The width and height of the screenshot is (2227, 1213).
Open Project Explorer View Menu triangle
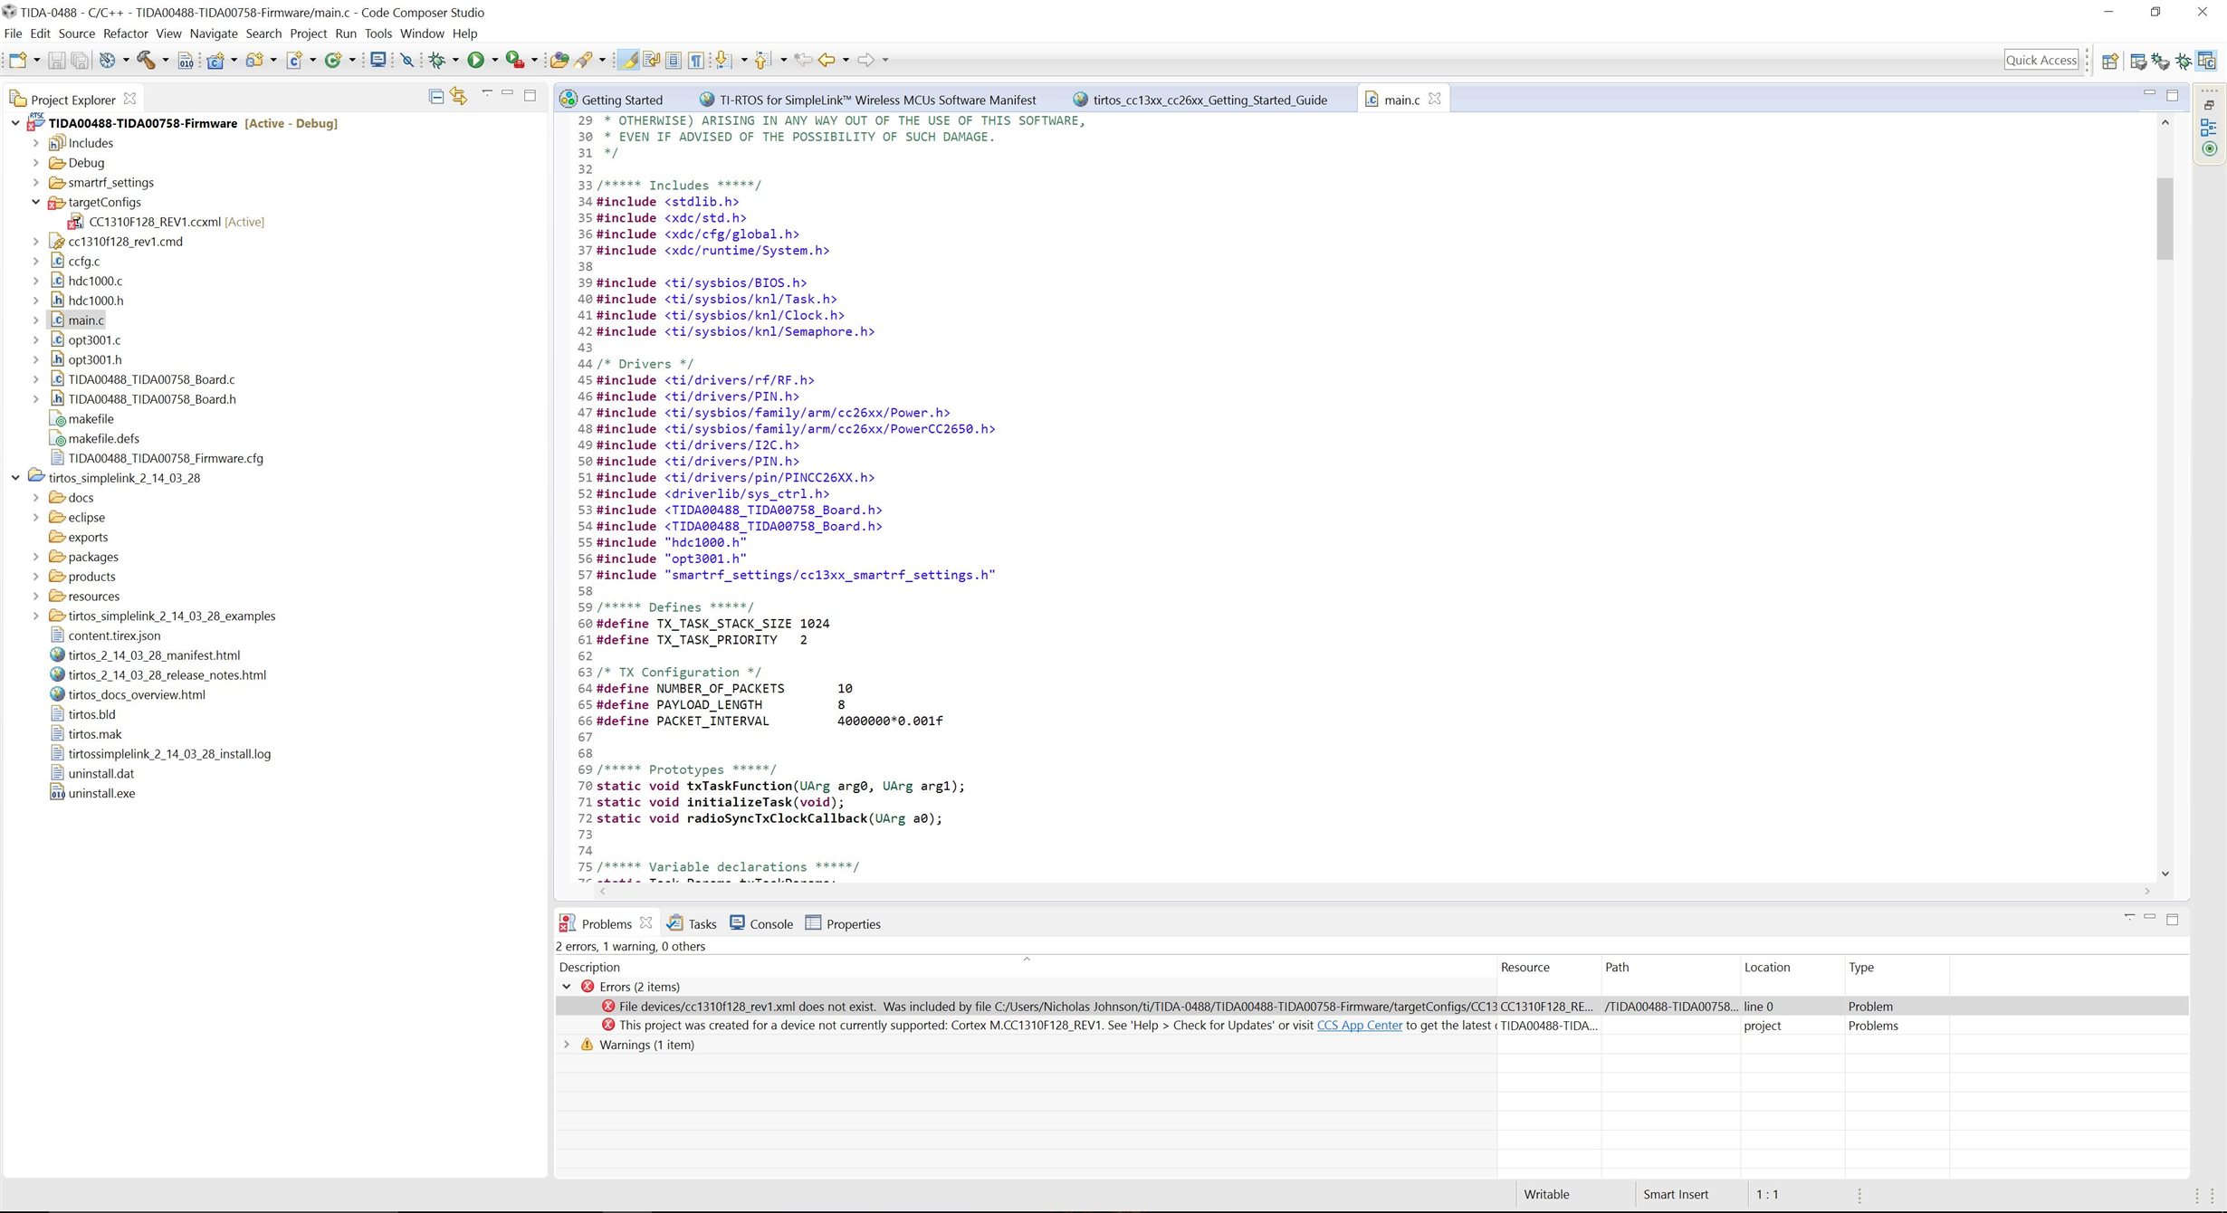tap(487, 93)
